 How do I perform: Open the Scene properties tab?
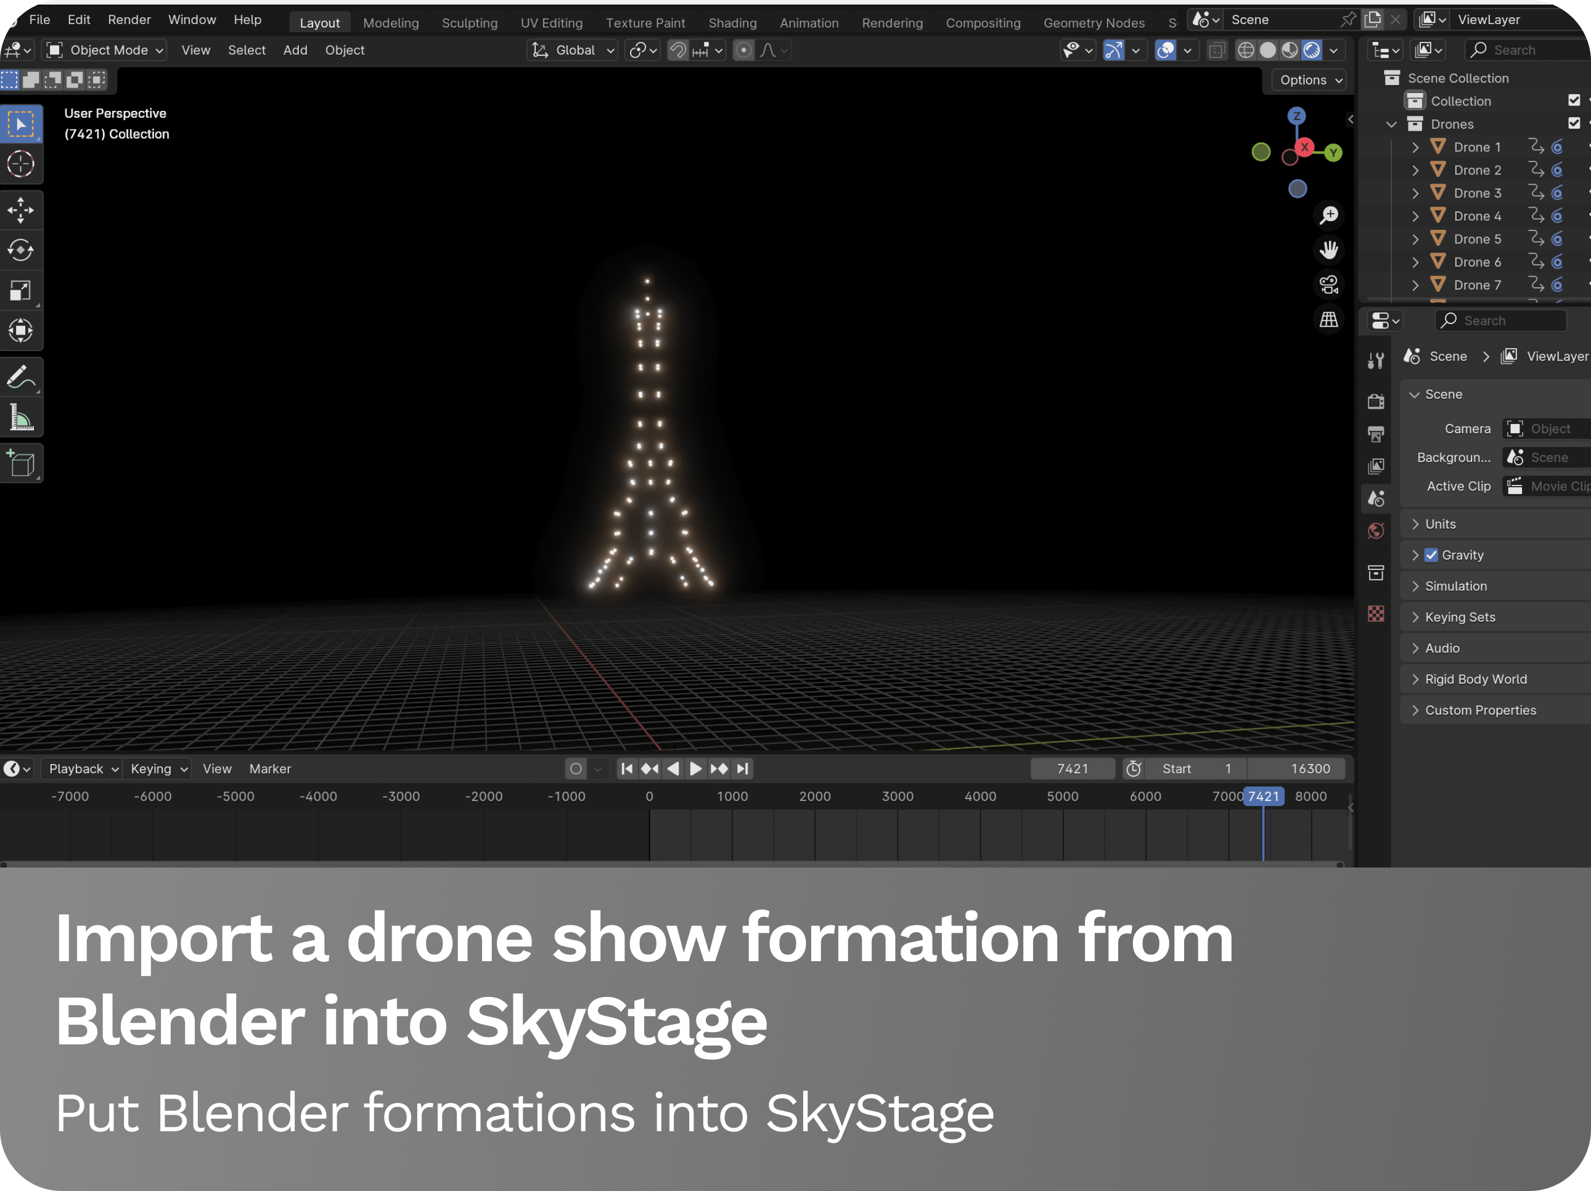[x=1376, y=498]
